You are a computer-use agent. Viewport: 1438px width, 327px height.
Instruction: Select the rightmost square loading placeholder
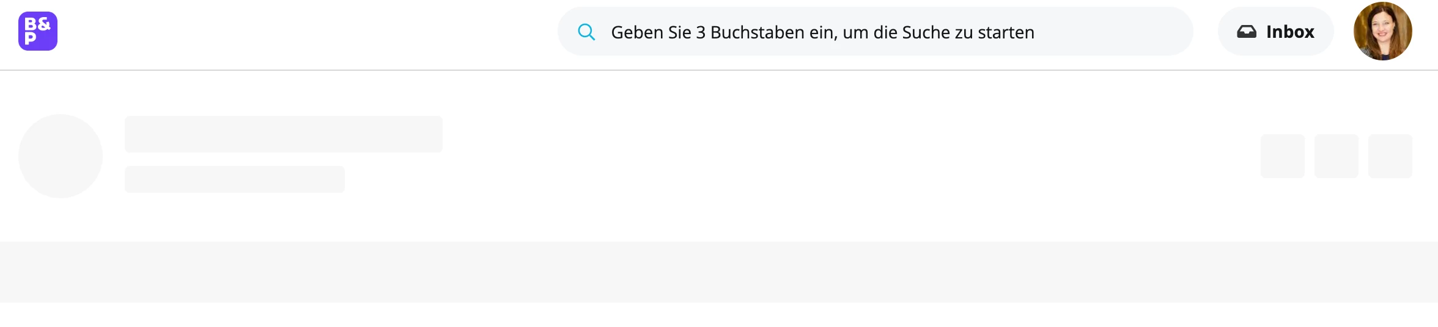point(1390,156)
